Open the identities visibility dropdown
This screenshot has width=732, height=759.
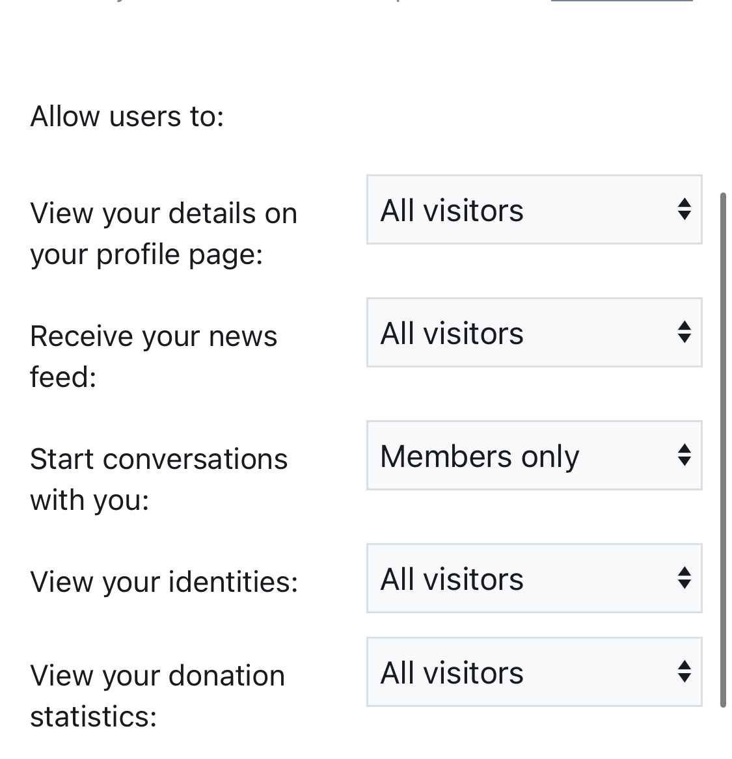(x=534, y=578)
